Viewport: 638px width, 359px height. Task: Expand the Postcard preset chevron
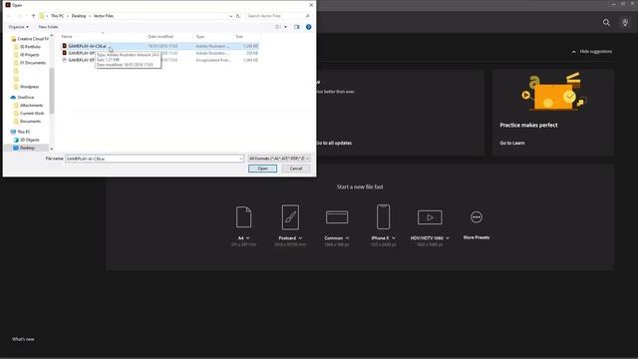coord(300,238)
